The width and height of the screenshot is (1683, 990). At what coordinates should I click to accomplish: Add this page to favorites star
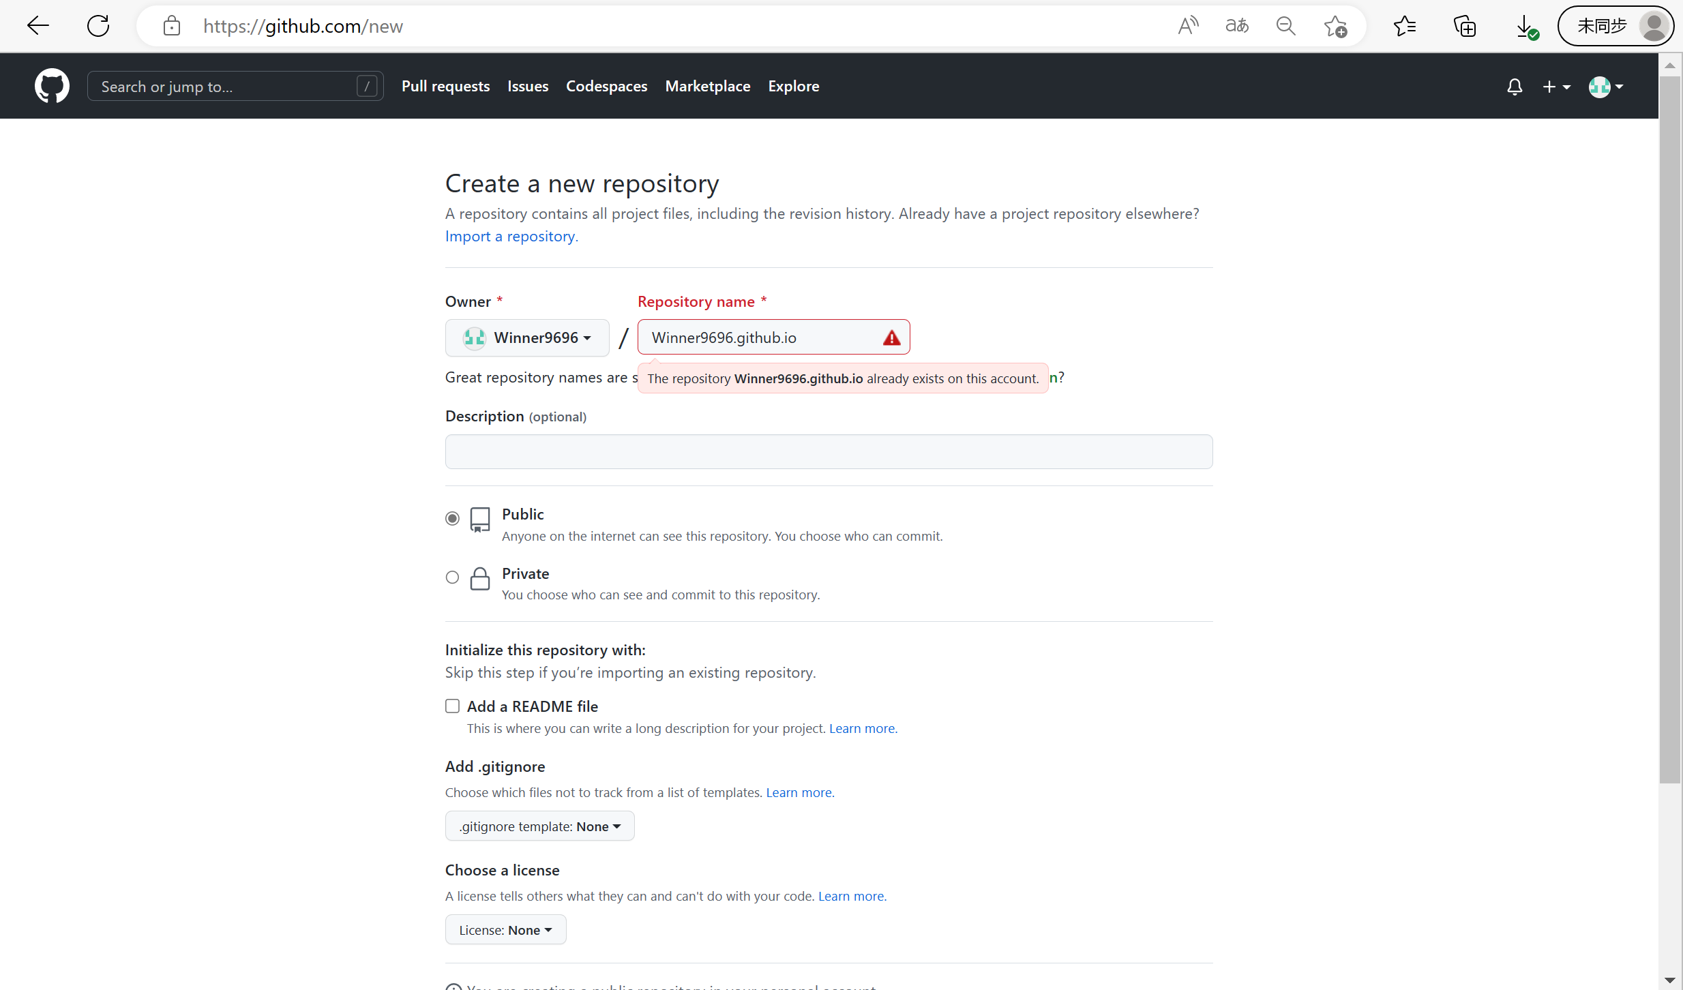click(x=1335, y=27)
